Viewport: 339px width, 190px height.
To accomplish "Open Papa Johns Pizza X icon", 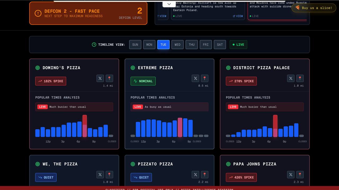I will (291, 175).
